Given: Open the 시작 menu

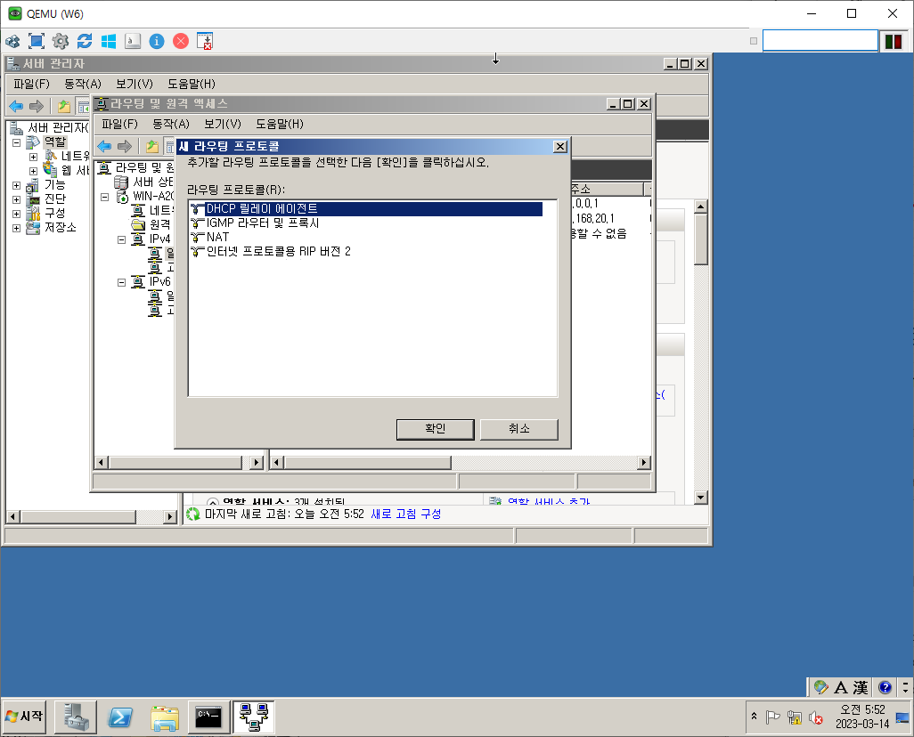Looking at the screenshot, I should click(24, 717).
